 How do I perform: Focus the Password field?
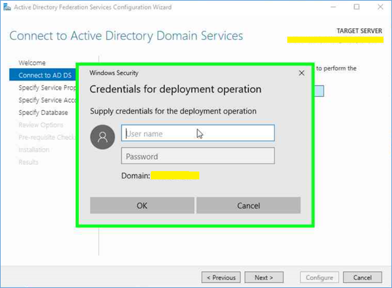tap(198, 156)
